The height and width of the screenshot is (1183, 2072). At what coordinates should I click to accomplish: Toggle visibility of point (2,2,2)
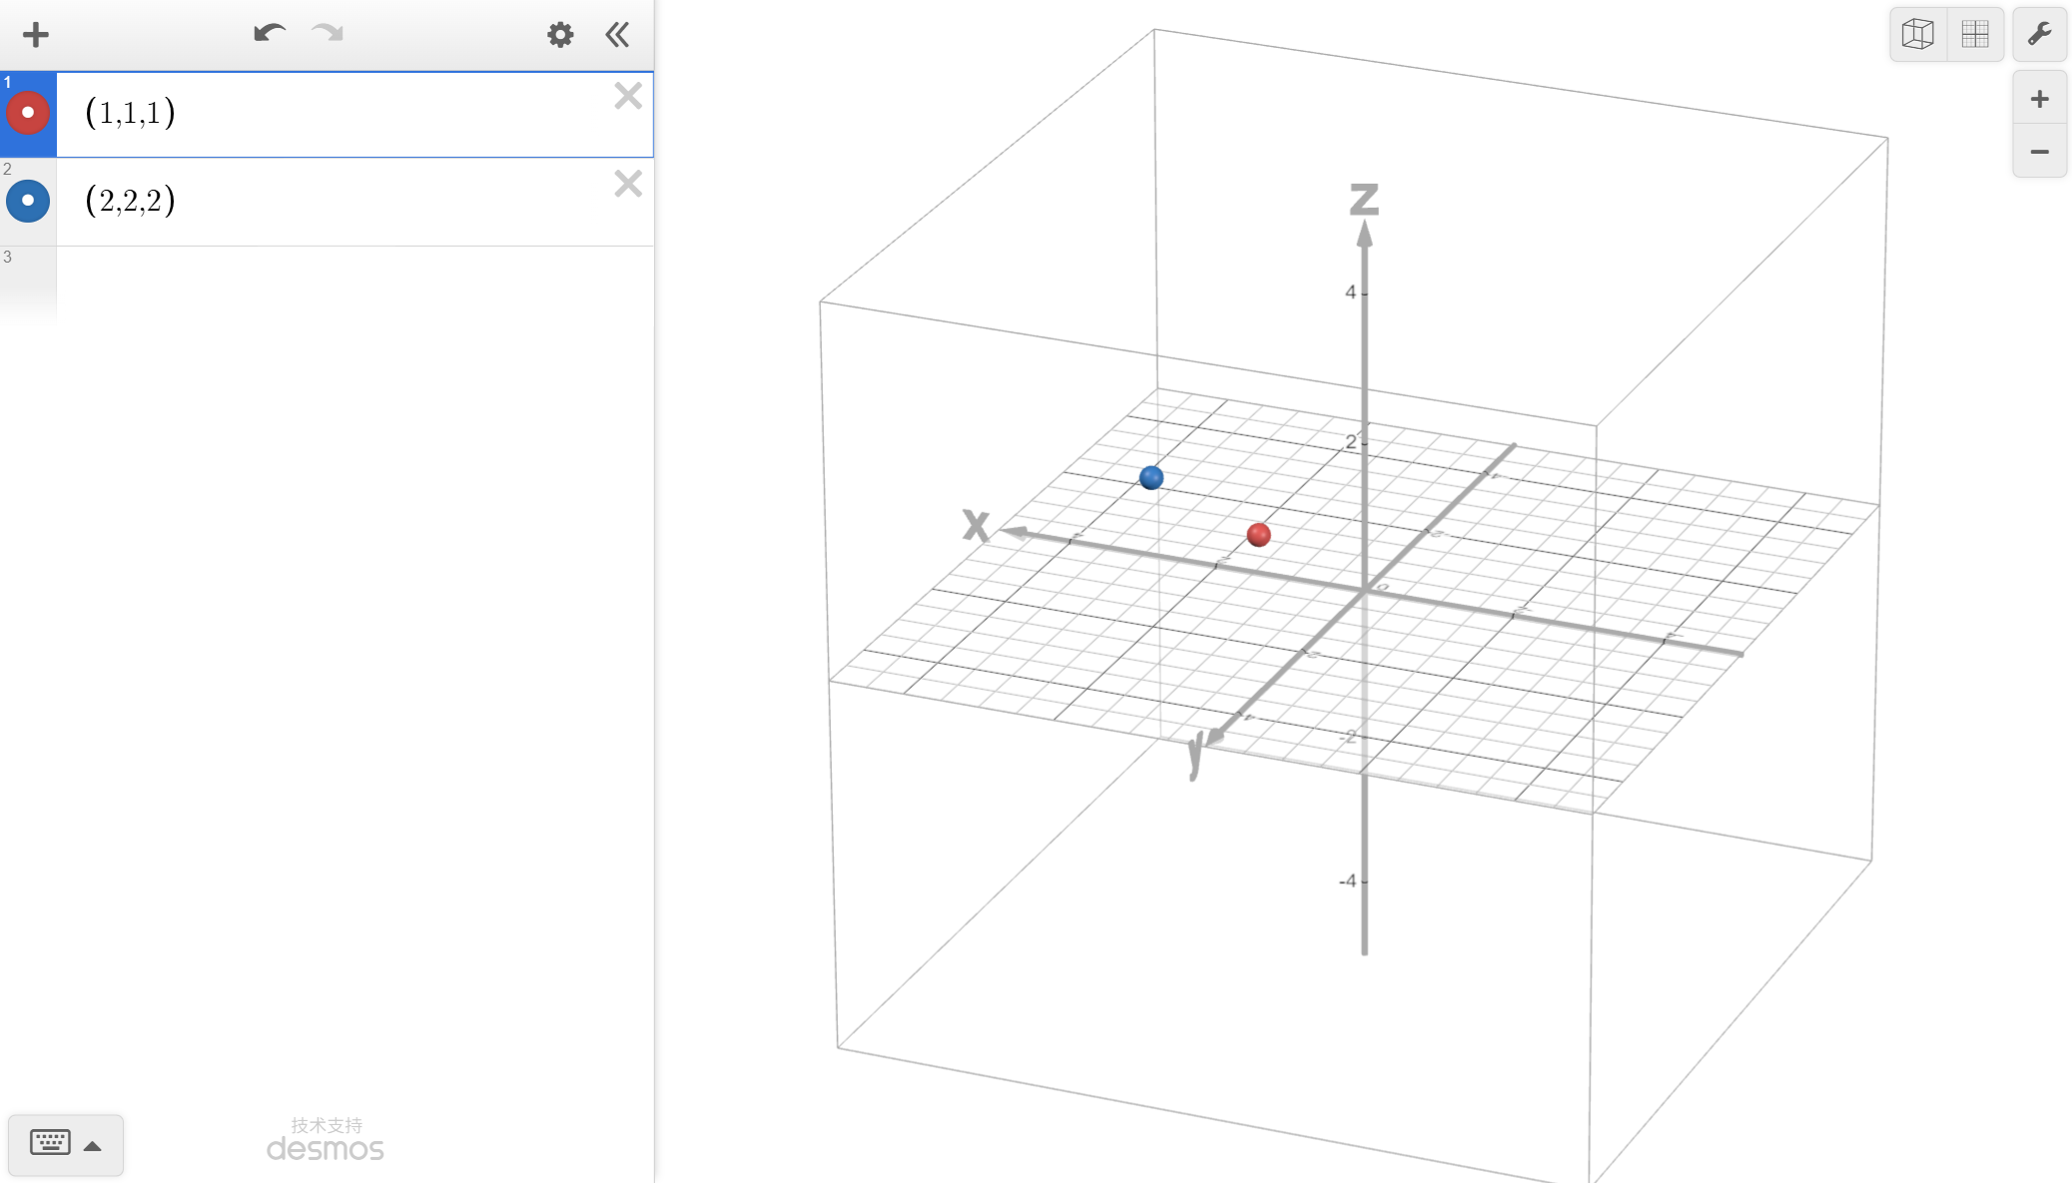coord(28,201)
